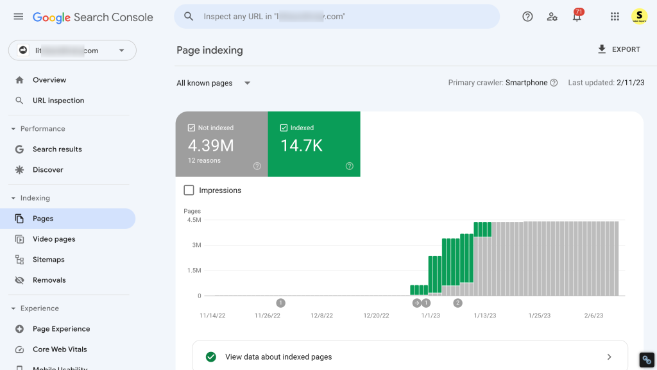Open the account profile avatar
The height and width of the screenshot is (370, 657).
[640, 16]
